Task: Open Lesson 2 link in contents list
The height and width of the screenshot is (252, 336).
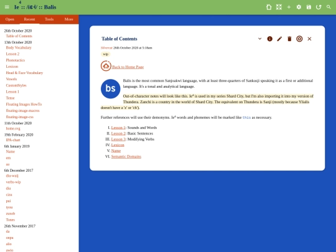Action: click(x=118, y=134)
